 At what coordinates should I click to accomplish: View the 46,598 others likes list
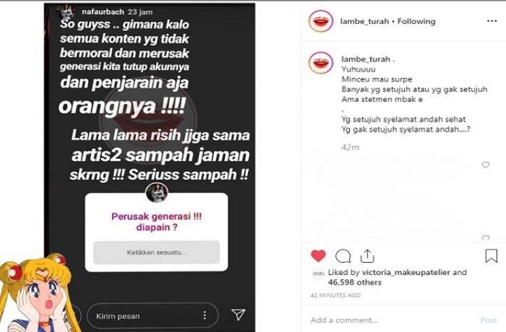[355, 282]
